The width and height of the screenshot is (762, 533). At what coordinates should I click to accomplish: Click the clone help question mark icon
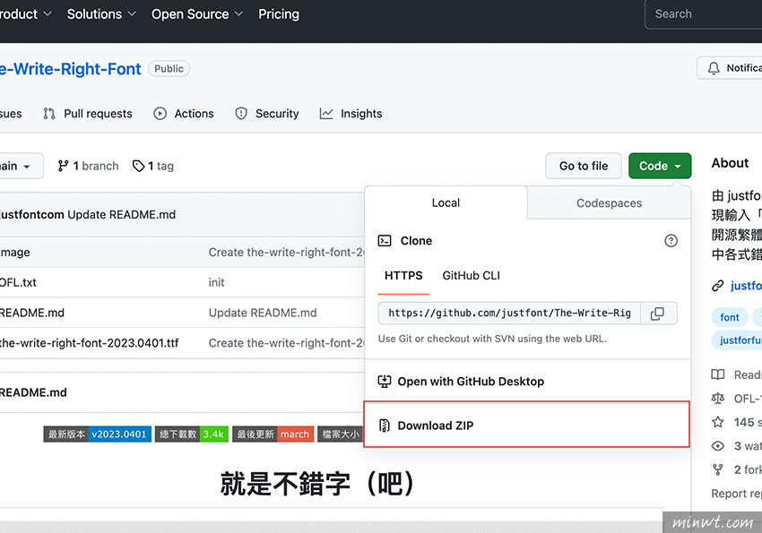pyautogui.click(x=671, y=241)
